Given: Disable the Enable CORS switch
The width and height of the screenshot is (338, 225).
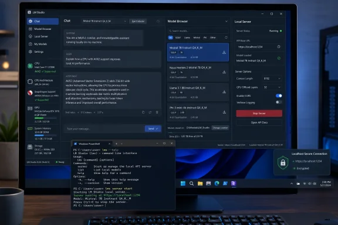Looking at the screenshot, I should 279,96.
